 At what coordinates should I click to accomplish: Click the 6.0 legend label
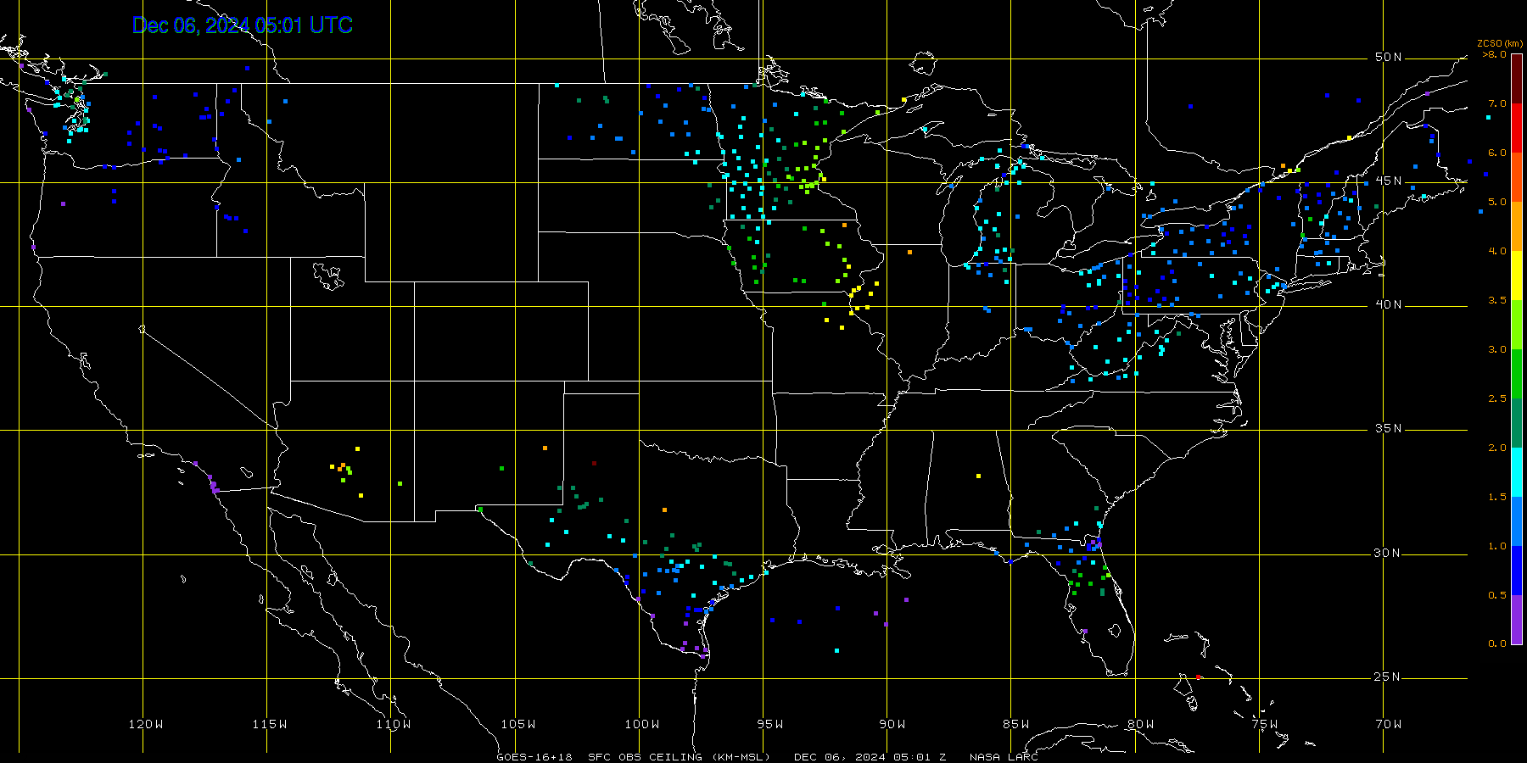point(1497,153)
